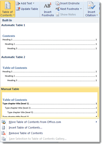Image resolution: width=102 pixels, height=144 pixels.
Task: Click the Add Text icon
Action: pyautogui.click(x=18, y=3)
